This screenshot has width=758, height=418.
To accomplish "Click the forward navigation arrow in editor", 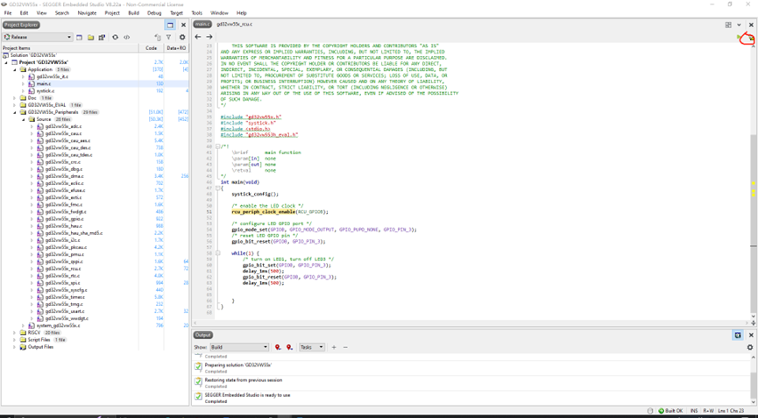I will click(209, 37).
